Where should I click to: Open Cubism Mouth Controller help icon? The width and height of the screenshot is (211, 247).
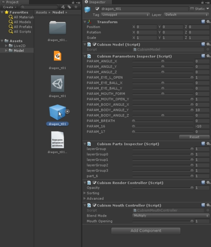(203, 205)
